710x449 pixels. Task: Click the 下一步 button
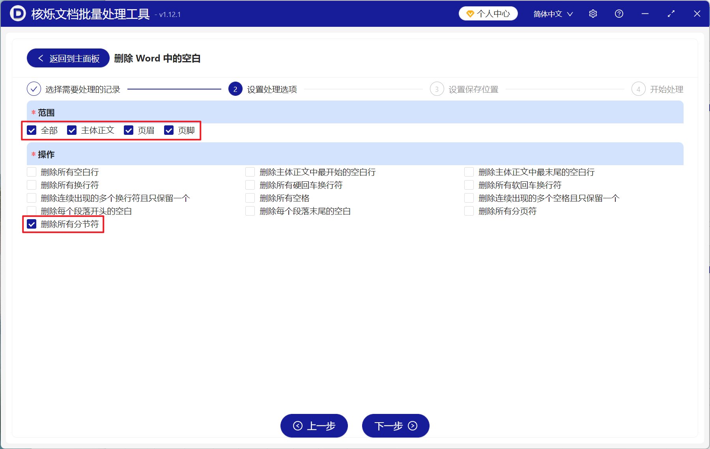395,426
